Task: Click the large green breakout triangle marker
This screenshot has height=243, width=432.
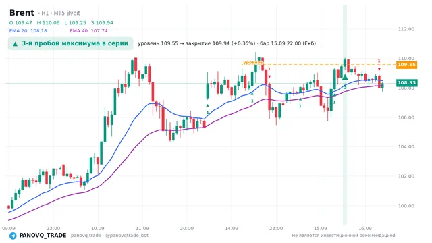Action: click(x=345, y=77)
